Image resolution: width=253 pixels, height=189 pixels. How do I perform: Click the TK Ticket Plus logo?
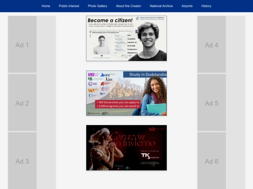point(150,156)
